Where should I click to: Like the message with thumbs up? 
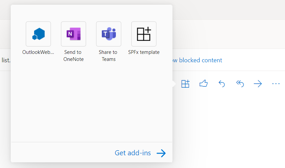click(204, 84)
